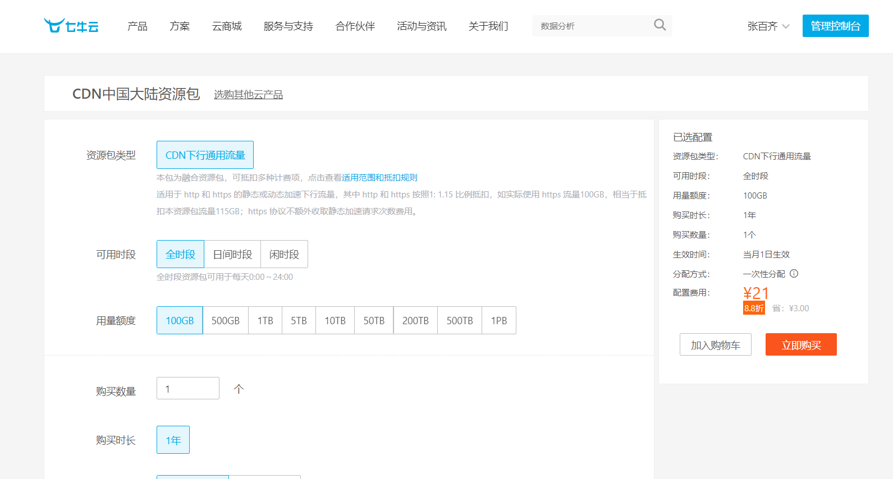
Task: Click the 购买数量 input field
Action: (x=187, y=389)
